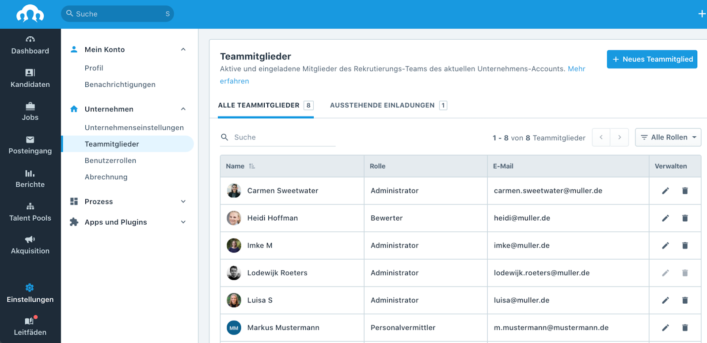Collapse the Unternehmen section
The image size is (707, 343).
coord(183,109)
